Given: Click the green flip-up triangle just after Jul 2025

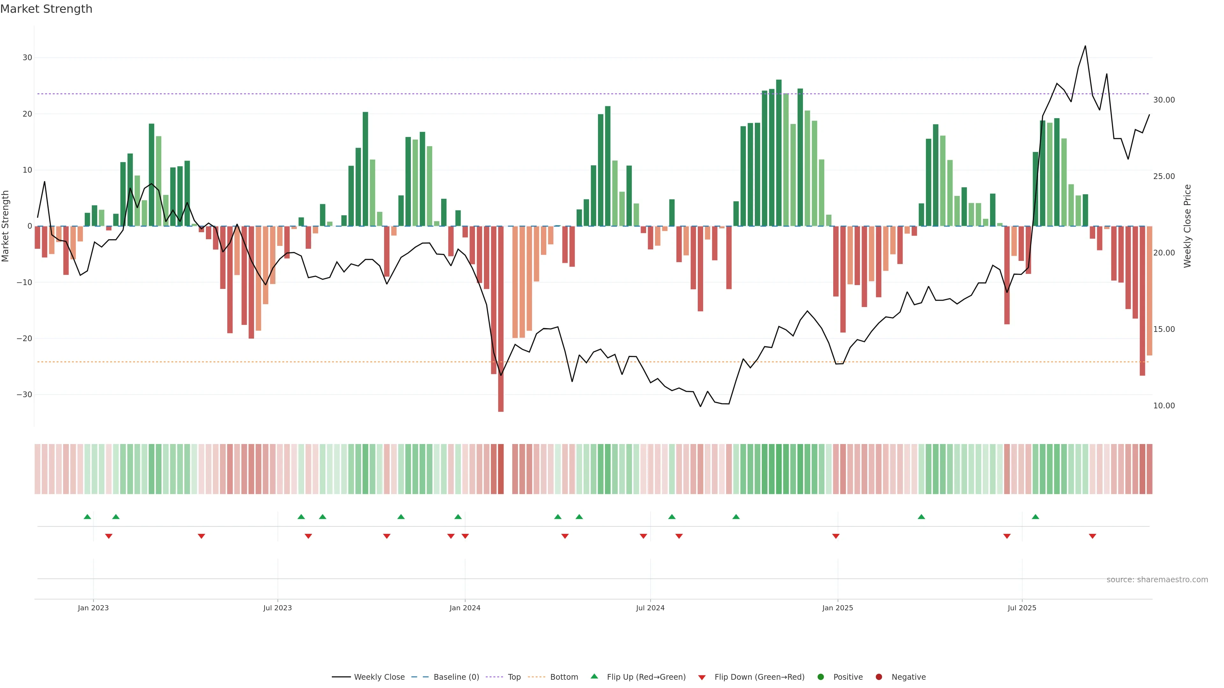Looking at the screenshot, I should pos(1035,517).
